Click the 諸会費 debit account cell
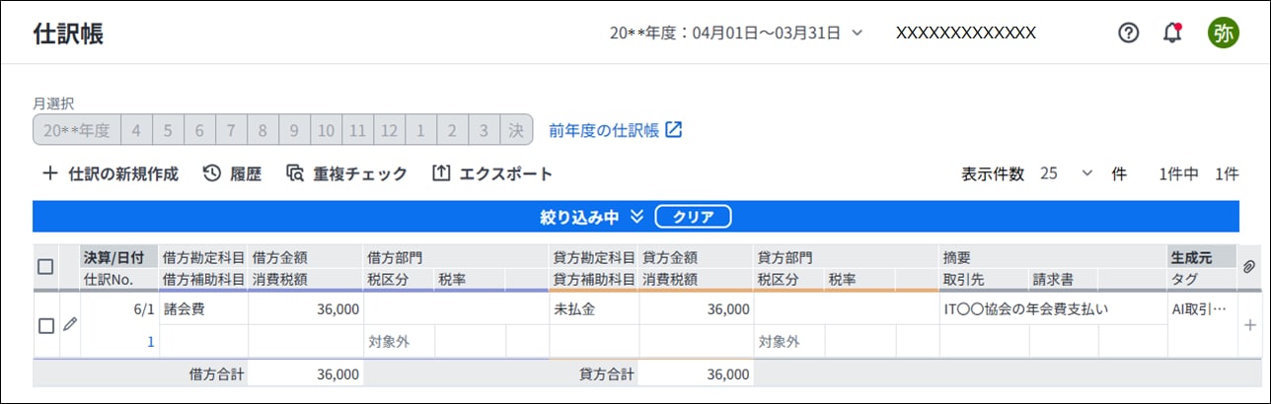This screenshot has height=404, width=1271. 202,309
